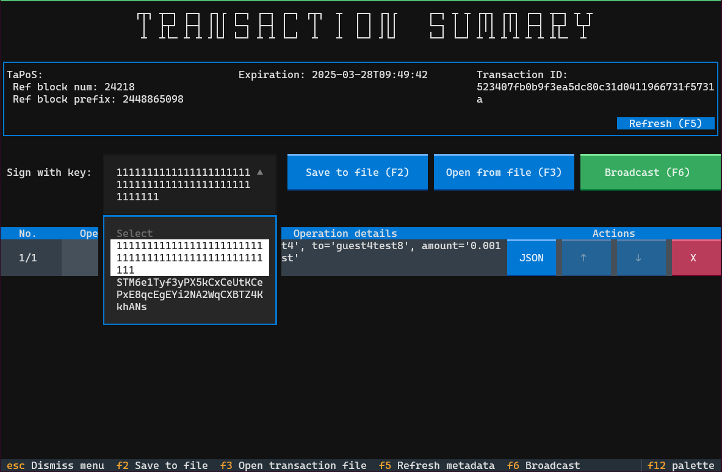Click the Refresh (F5) button
The image size is (722, 472).
point(665,123)
